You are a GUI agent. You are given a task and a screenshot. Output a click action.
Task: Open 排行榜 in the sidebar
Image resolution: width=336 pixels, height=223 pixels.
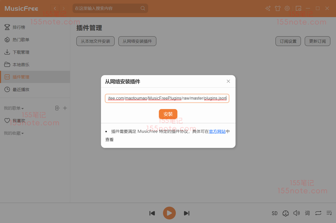pyautogui.click(x=19, y=27)
